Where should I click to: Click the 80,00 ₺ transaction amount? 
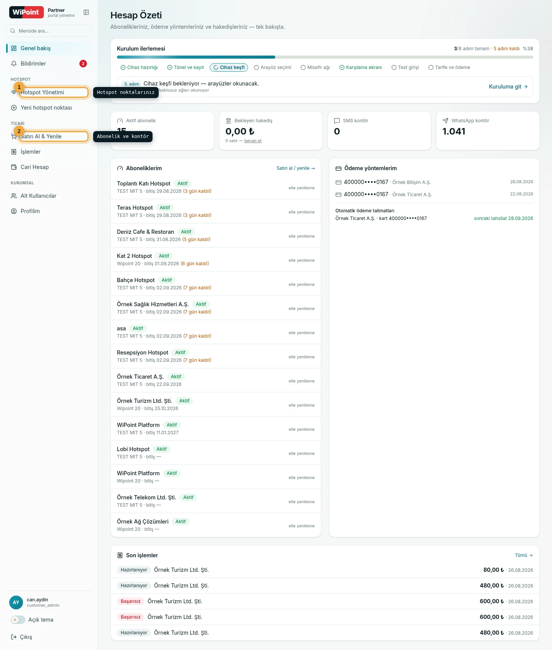(494, 570)
